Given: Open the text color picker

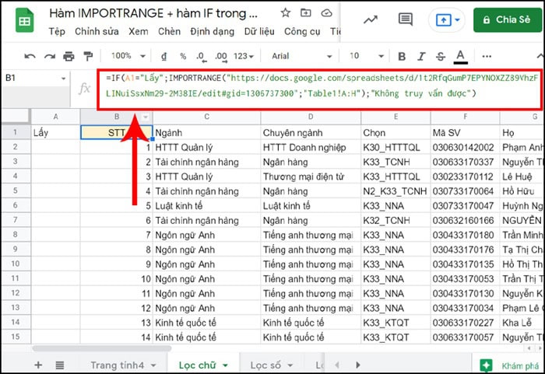Looking at the screenshot, I should click(x=461, y=56).
